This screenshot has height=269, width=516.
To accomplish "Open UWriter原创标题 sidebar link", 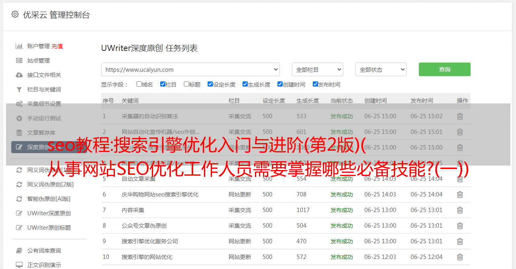I will pos(49,228).
